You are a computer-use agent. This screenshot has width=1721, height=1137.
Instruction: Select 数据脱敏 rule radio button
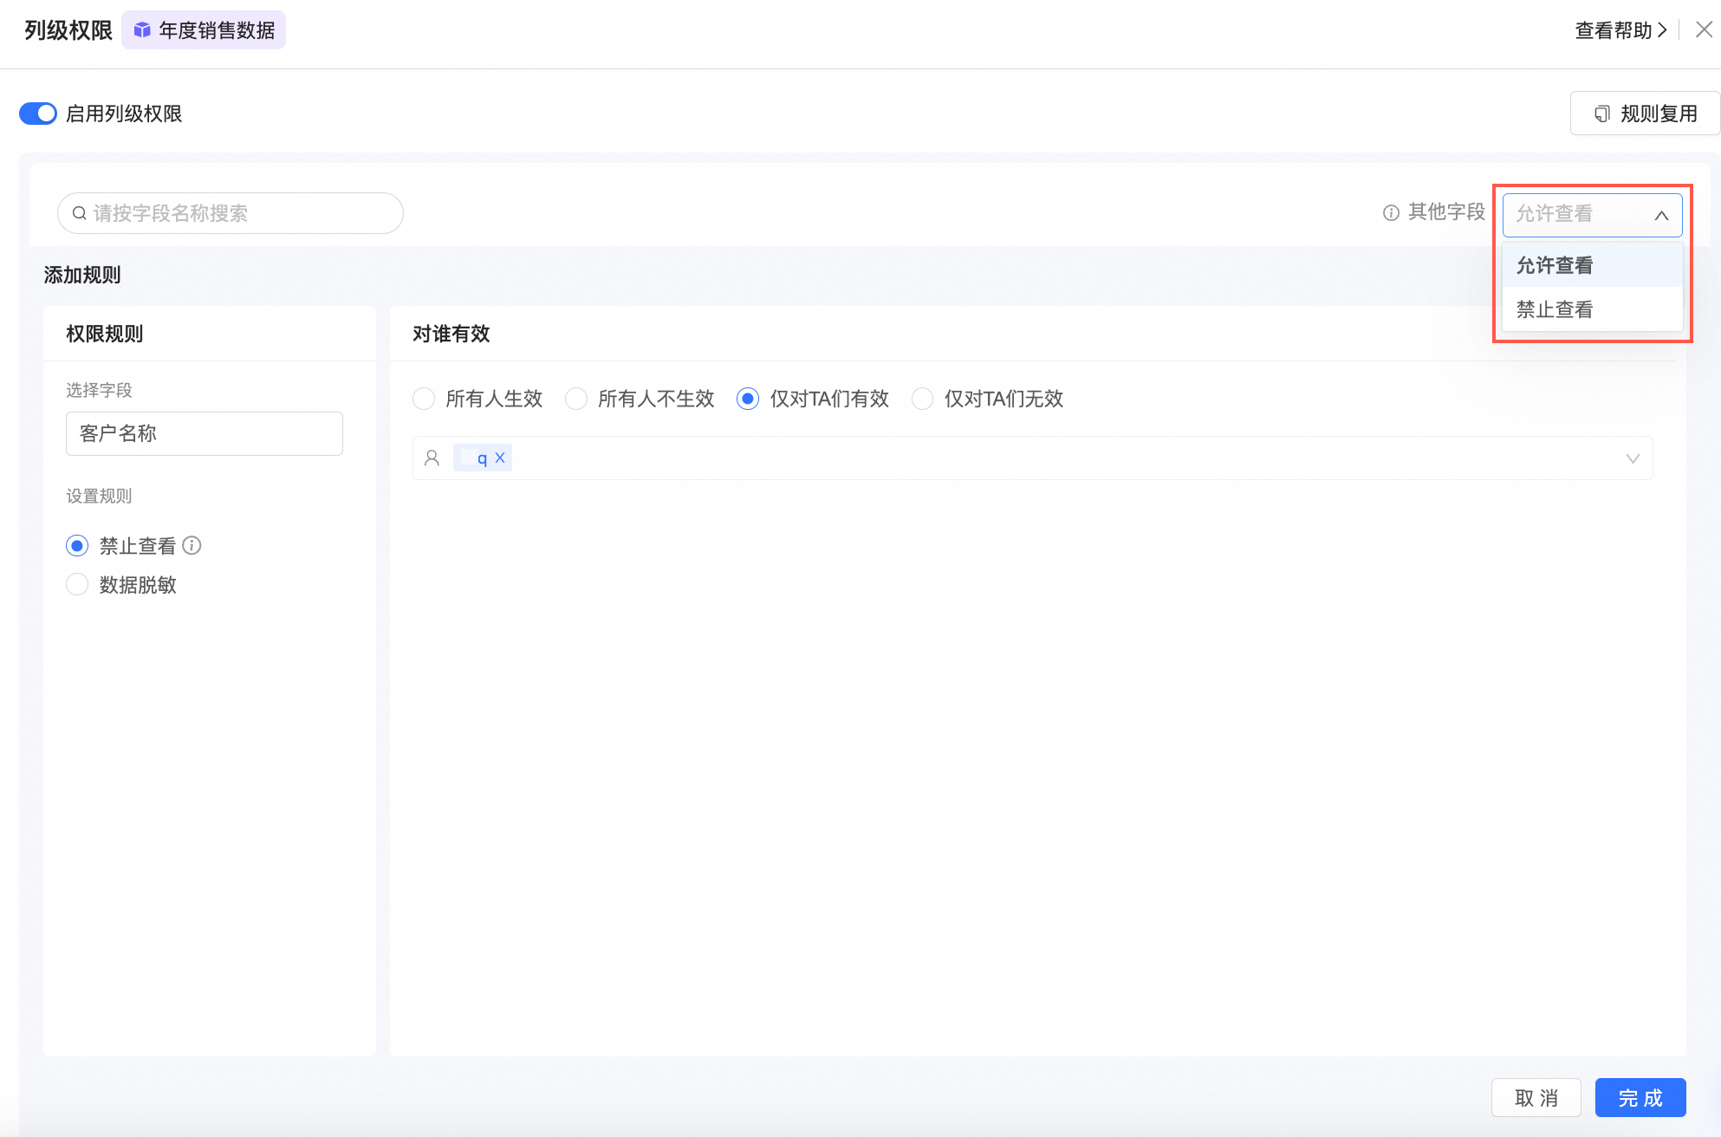click(77, 585)
